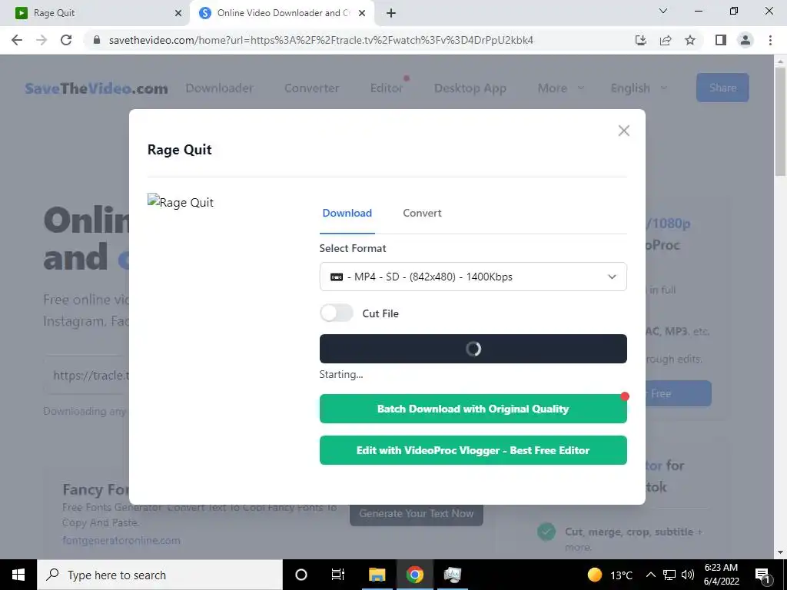Click the Chrome taskbar icon
Viewport: 787px width, 590px height.
pos(414,575)
